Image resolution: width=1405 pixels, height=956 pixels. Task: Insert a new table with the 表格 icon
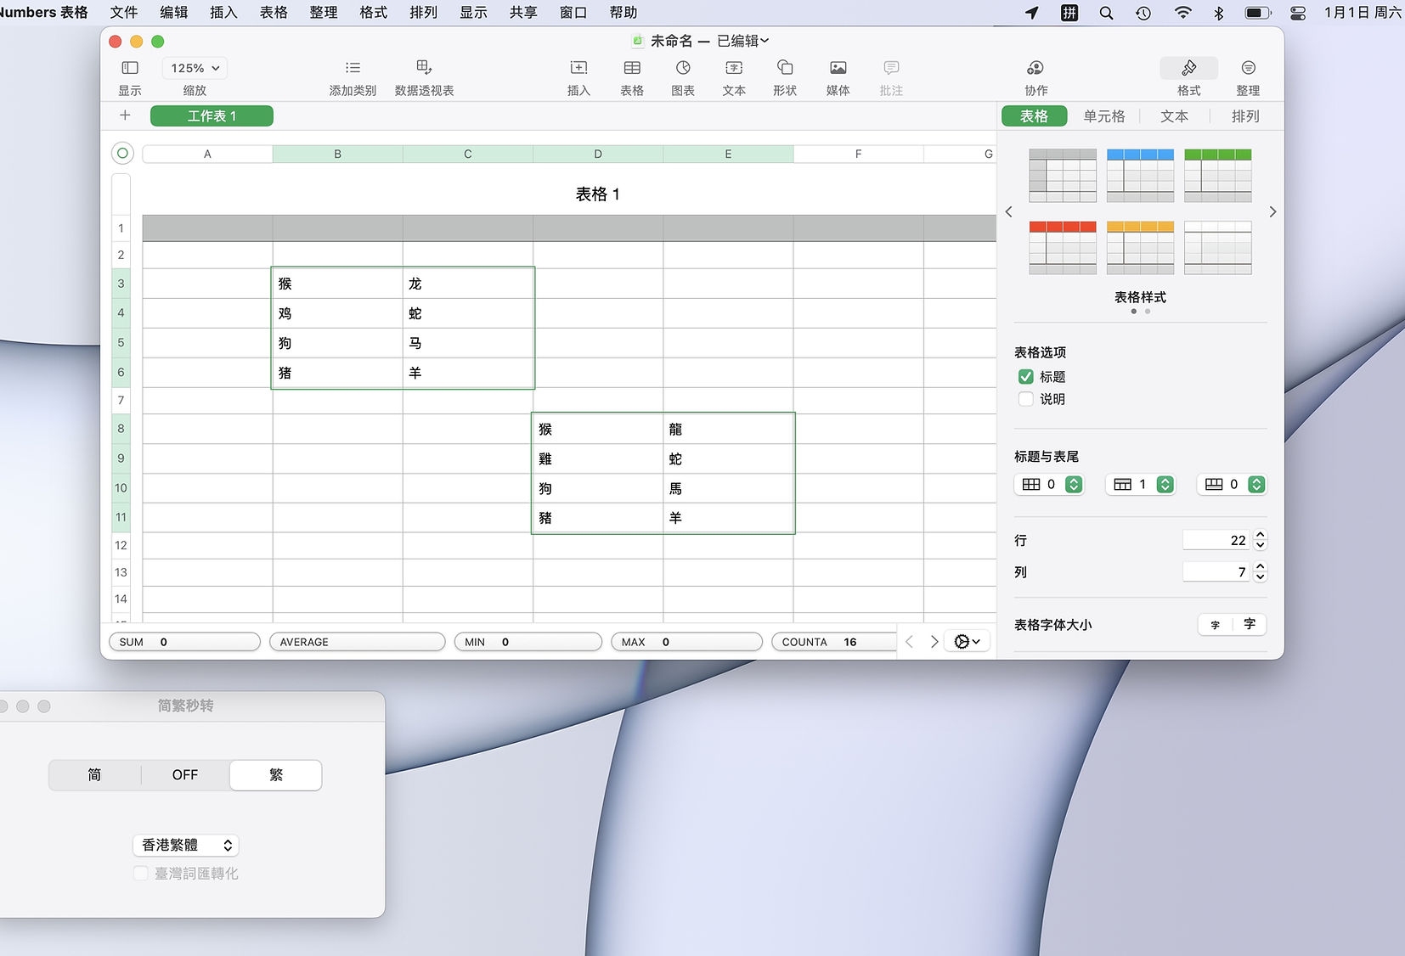(x=632, y=75)
